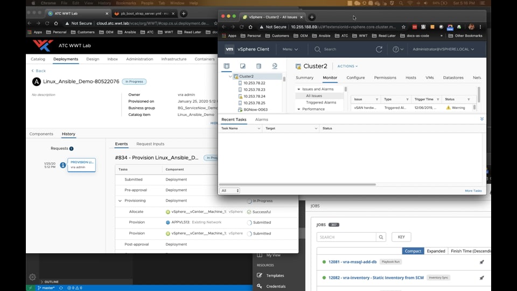Open the Networking inventory view icon
The image size is (517, 291).
(275, 66)
